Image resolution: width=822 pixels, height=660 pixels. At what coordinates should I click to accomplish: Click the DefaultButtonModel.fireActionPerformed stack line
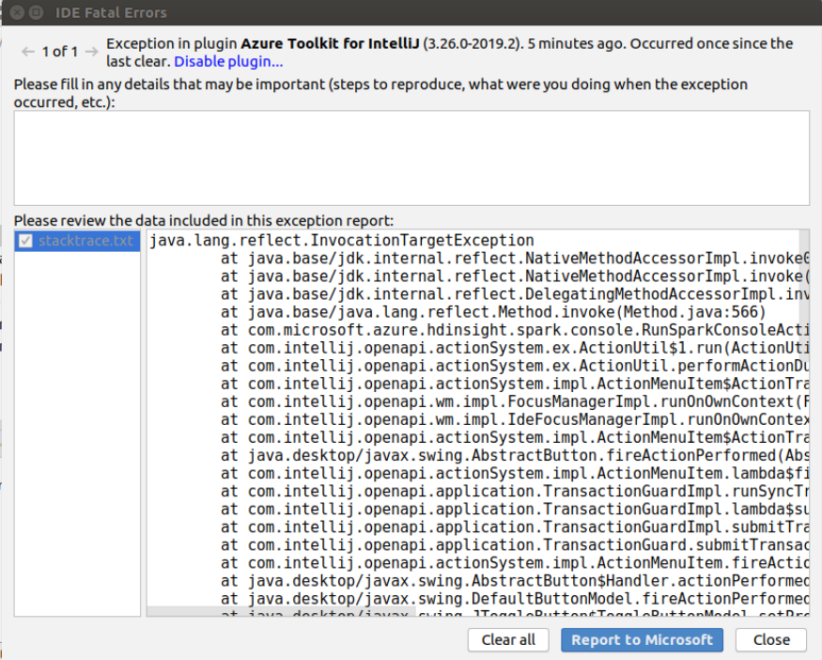[x=515, y=599]
